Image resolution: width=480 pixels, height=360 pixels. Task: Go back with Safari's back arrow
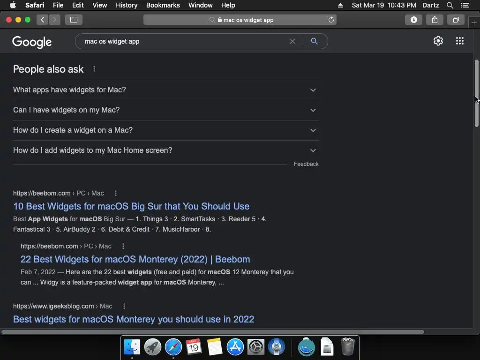tap(43, 20)
